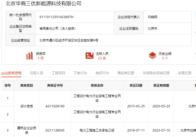
Task: Click the address 北京市通州区经济开发区东区创益东路9号
Action: pyautogui.click(x=69, y=40)
